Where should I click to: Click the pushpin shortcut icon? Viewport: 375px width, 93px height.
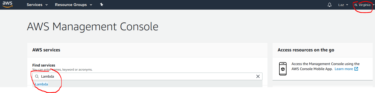(102, 5)
